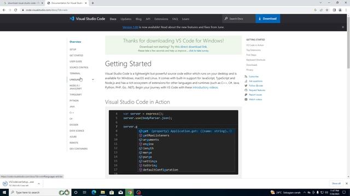Image resolution: width=350 pixels, height=196 pixels.
Task: Open the Python sidebar section
Action: point(74,101)
